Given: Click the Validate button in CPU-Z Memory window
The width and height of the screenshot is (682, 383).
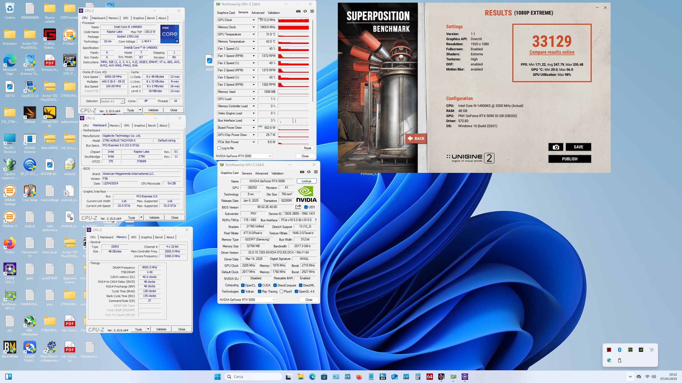Looking at the screenshot, I should 161,329.
